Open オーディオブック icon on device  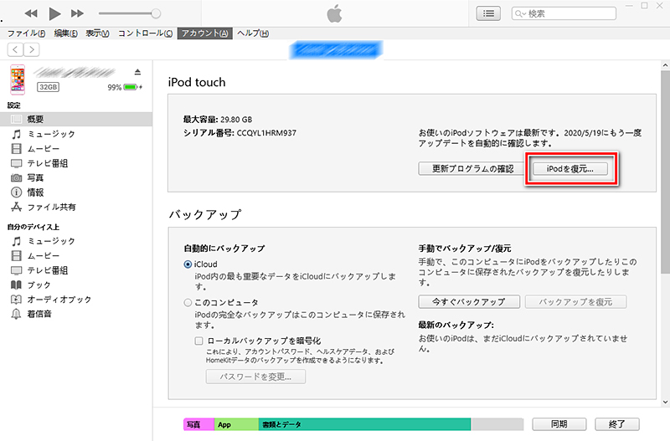[16, 300]
